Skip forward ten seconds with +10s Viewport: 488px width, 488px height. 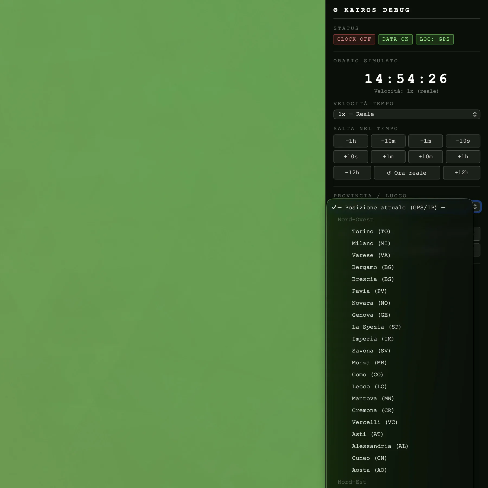click(351, 157)
